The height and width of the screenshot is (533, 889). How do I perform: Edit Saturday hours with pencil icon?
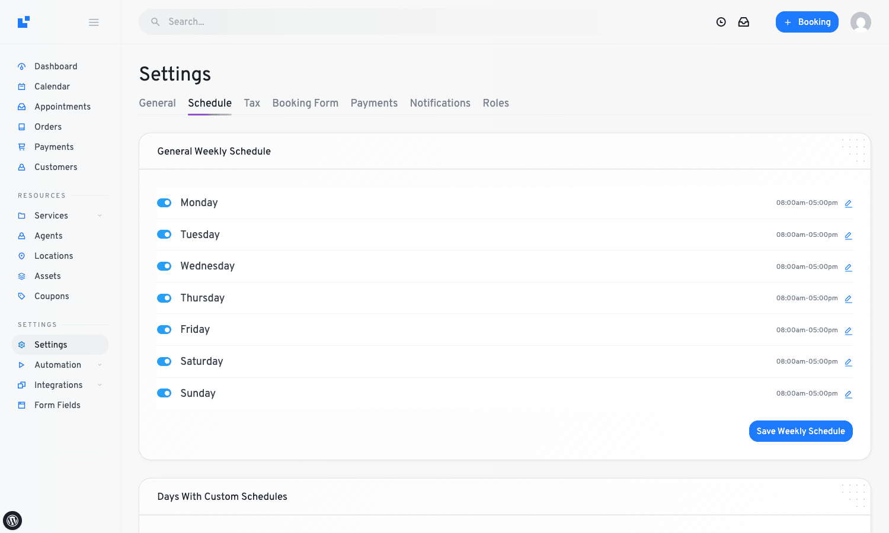[x=848, y=362]
